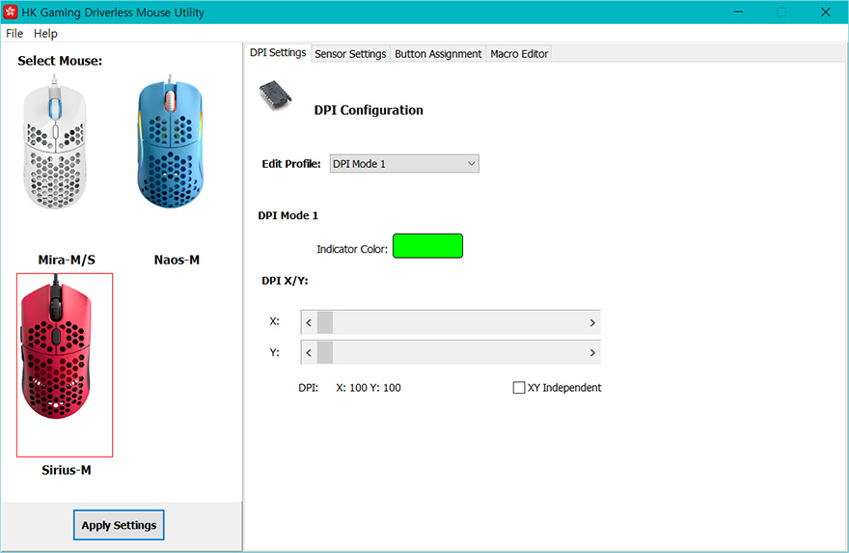Click the X DPI slider thumb
The width and height of the screenshot is (849, 553).
(x=325, y=322)
